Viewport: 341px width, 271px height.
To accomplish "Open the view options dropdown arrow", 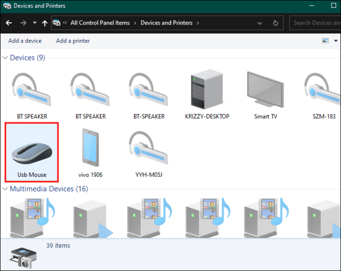I will click(x=336, y=41).
